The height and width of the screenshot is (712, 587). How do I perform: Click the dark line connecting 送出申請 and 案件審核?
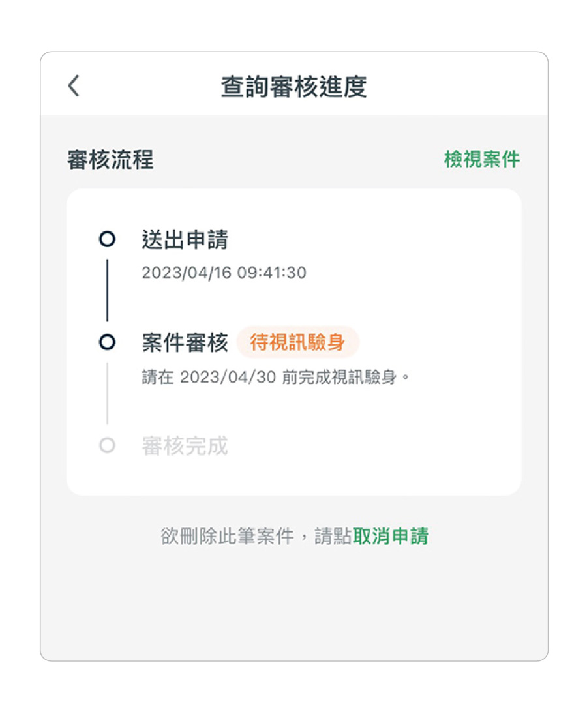[x=107, y=290]
